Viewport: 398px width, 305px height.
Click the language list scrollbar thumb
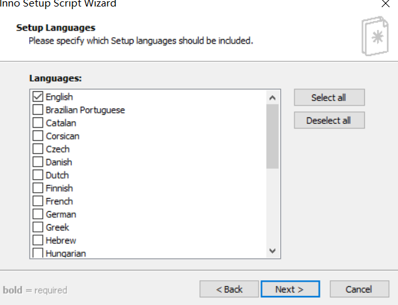coord(272,136)
